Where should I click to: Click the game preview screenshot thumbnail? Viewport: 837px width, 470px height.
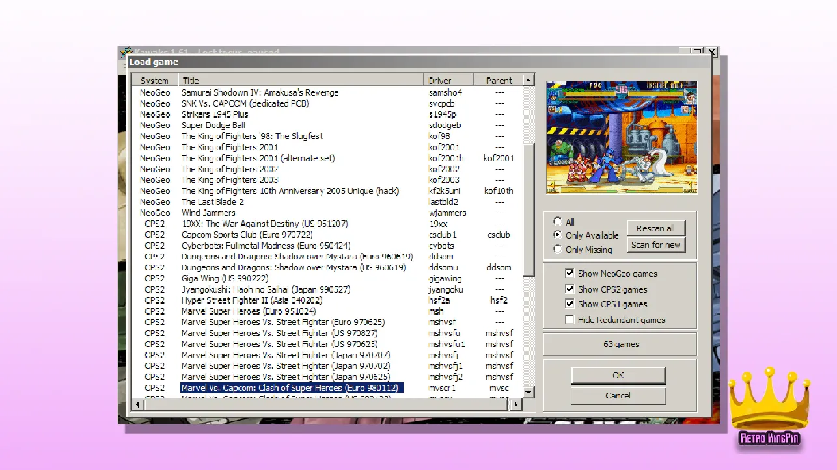pos(622,137)
